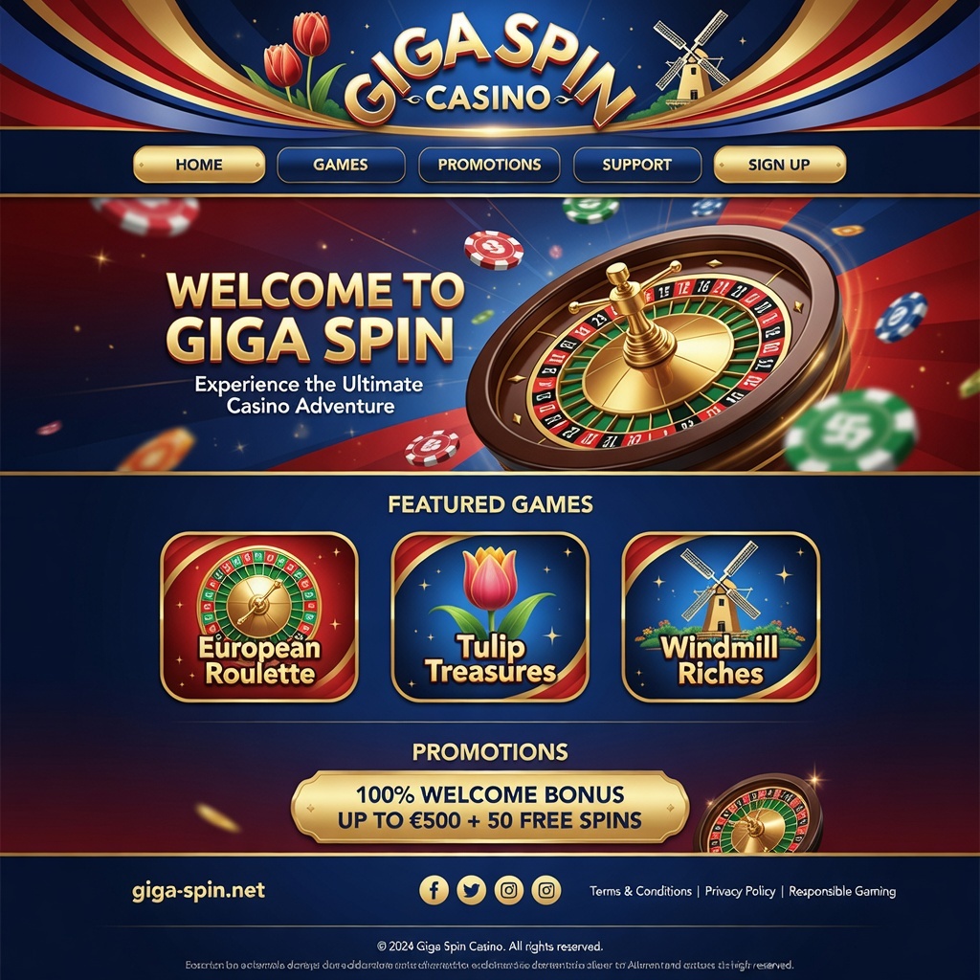Click the first Instagram icon
The image size is (980, 980).
click(509, 889)
